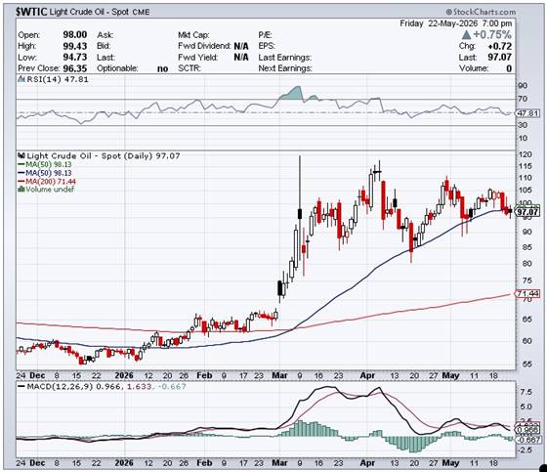Click the 120 price level on right axis

[526, 154]
